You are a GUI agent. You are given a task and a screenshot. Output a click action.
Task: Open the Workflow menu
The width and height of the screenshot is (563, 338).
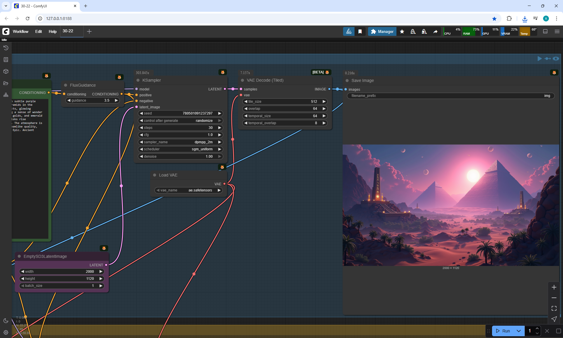[21, 31]
